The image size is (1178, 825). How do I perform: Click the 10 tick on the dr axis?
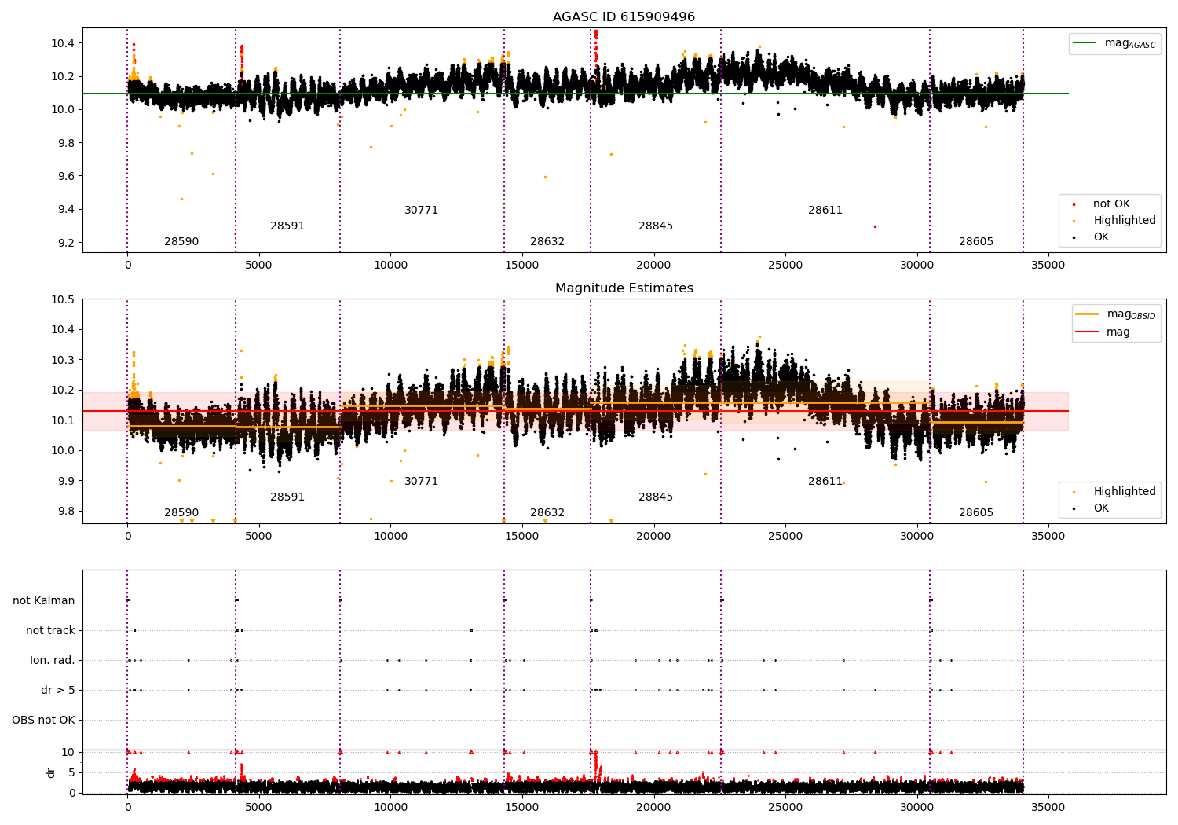coord(68,752)
